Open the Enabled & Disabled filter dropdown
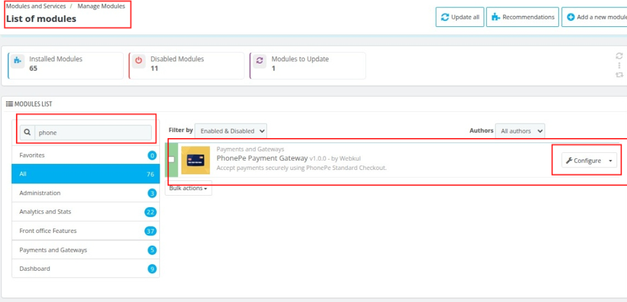This screenshot has height=302, width=627. point(231,131)
